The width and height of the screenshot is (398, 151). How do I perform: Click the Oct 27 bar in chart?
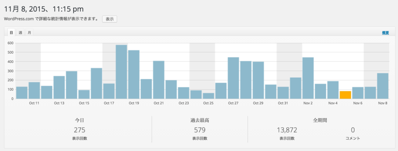point(234,78)
